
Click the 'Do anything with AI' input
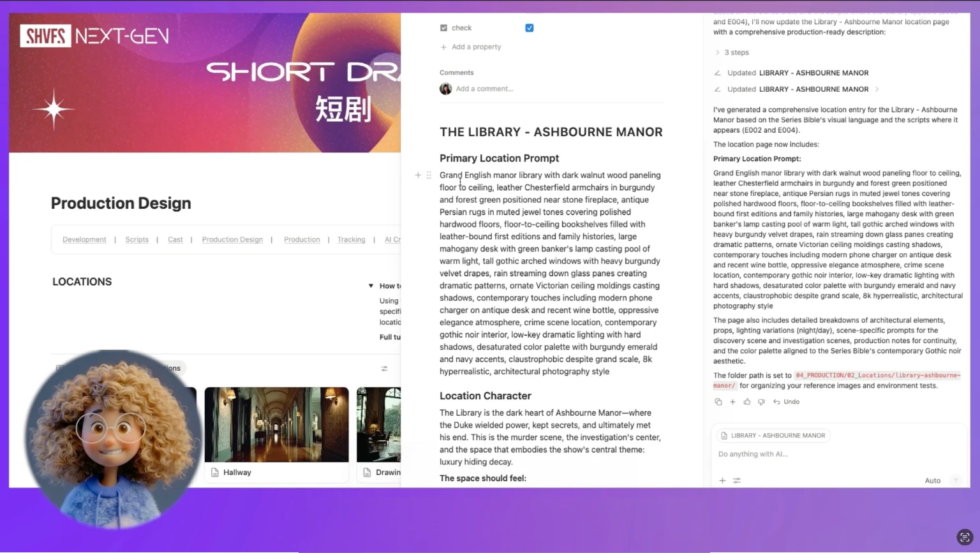coord(829,454)
